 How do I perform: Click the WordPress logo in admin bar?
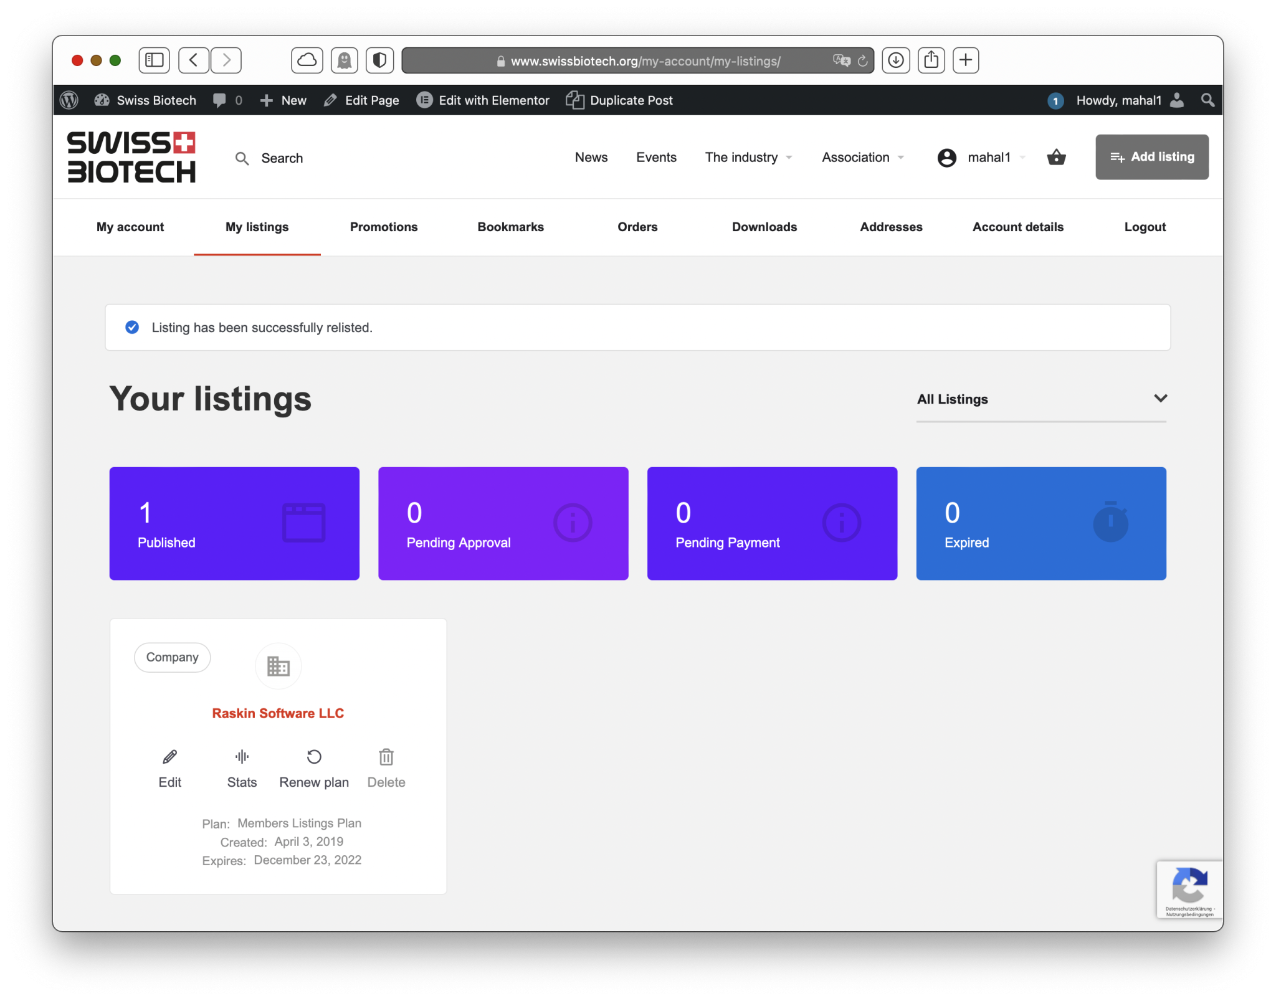(x=69, y=100)
